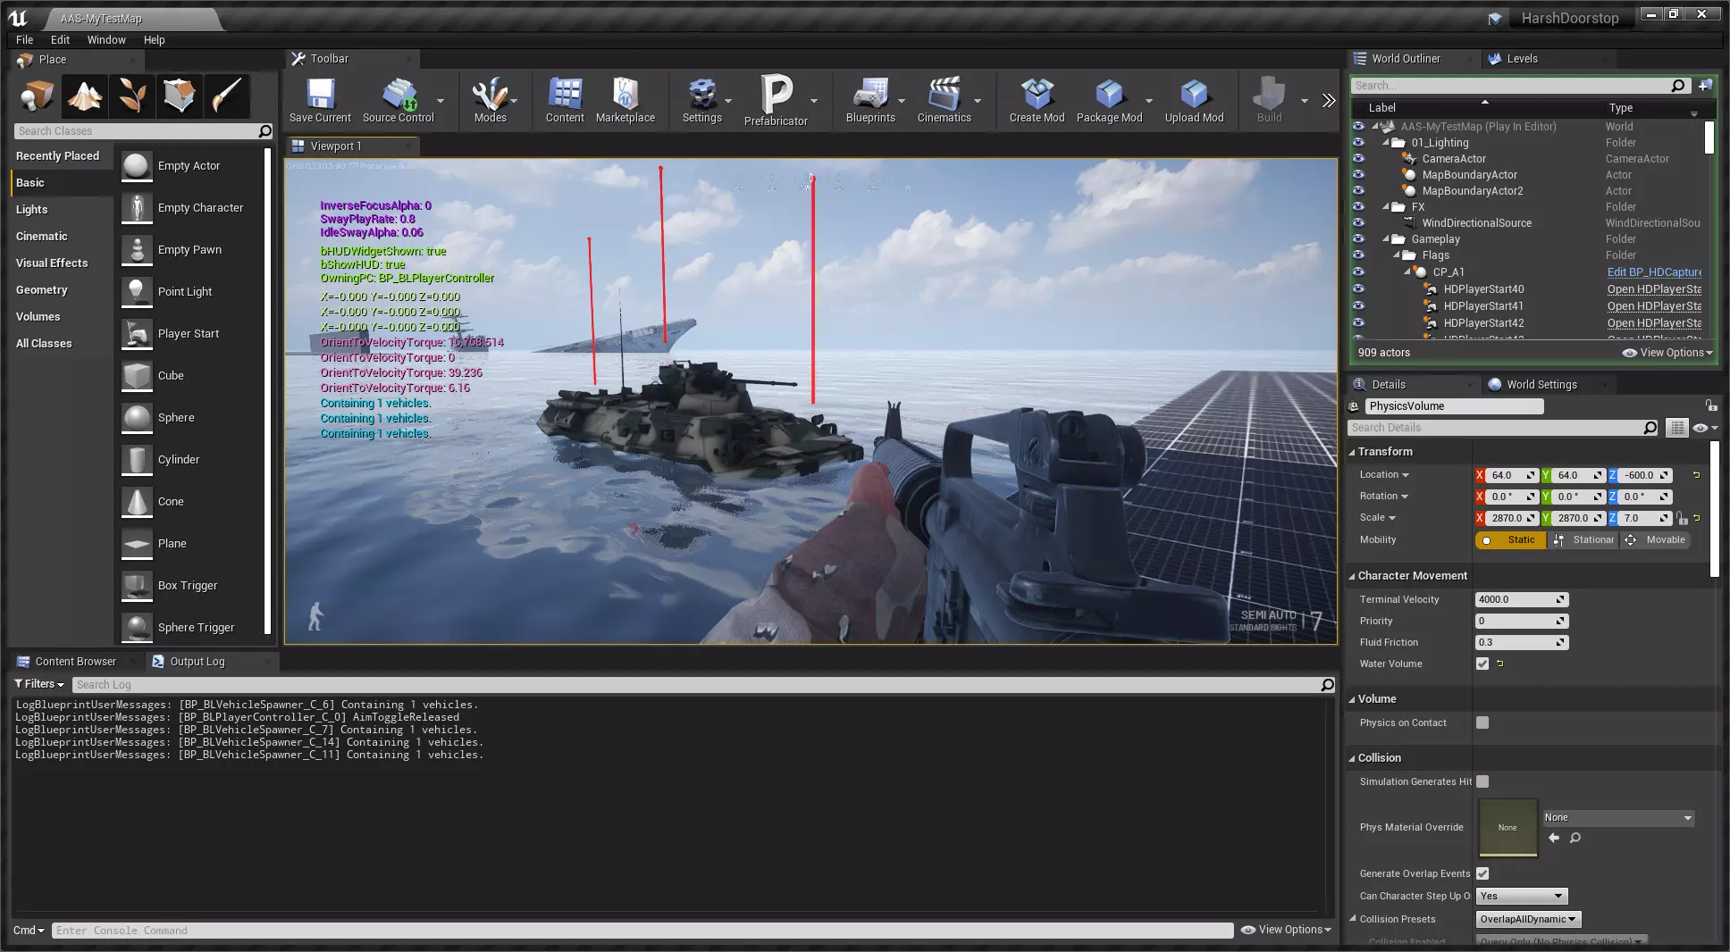Collapse the 01_Lighting folder in outliner
1730x952 pixels.
(1386, 143)
